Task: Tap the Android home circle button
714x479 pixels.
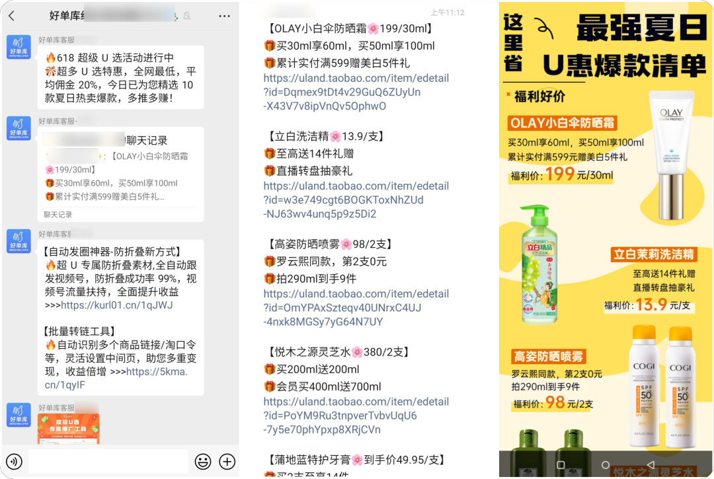Action: pyautogui.click(x=605, y=465)
